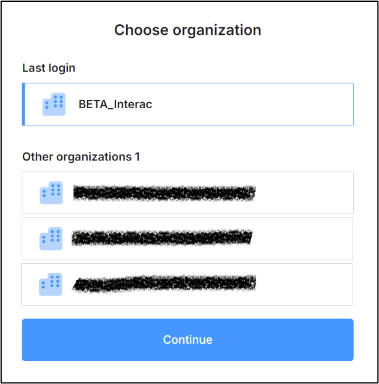This screenshot has height=384, width=379.
Task: Click the second redacted organization's building icon
Action: [x=51, y=239]
